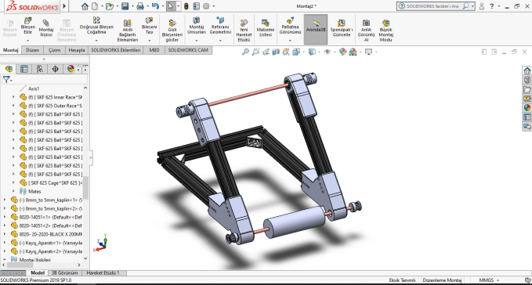The width and height of the screenshot is (532, 285).
Task: Open the MBD tab
Action: (154, 50)
